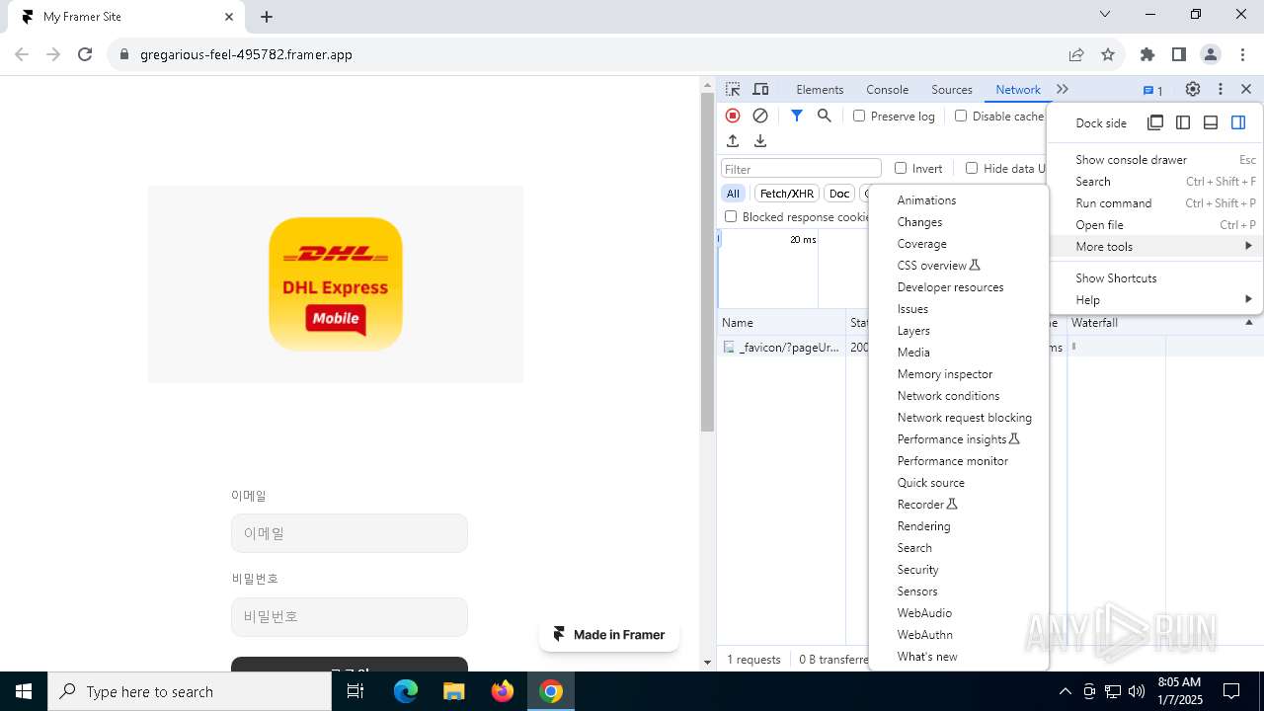
Task: Launch Firefox from taskbar
Action: (503, 691)
